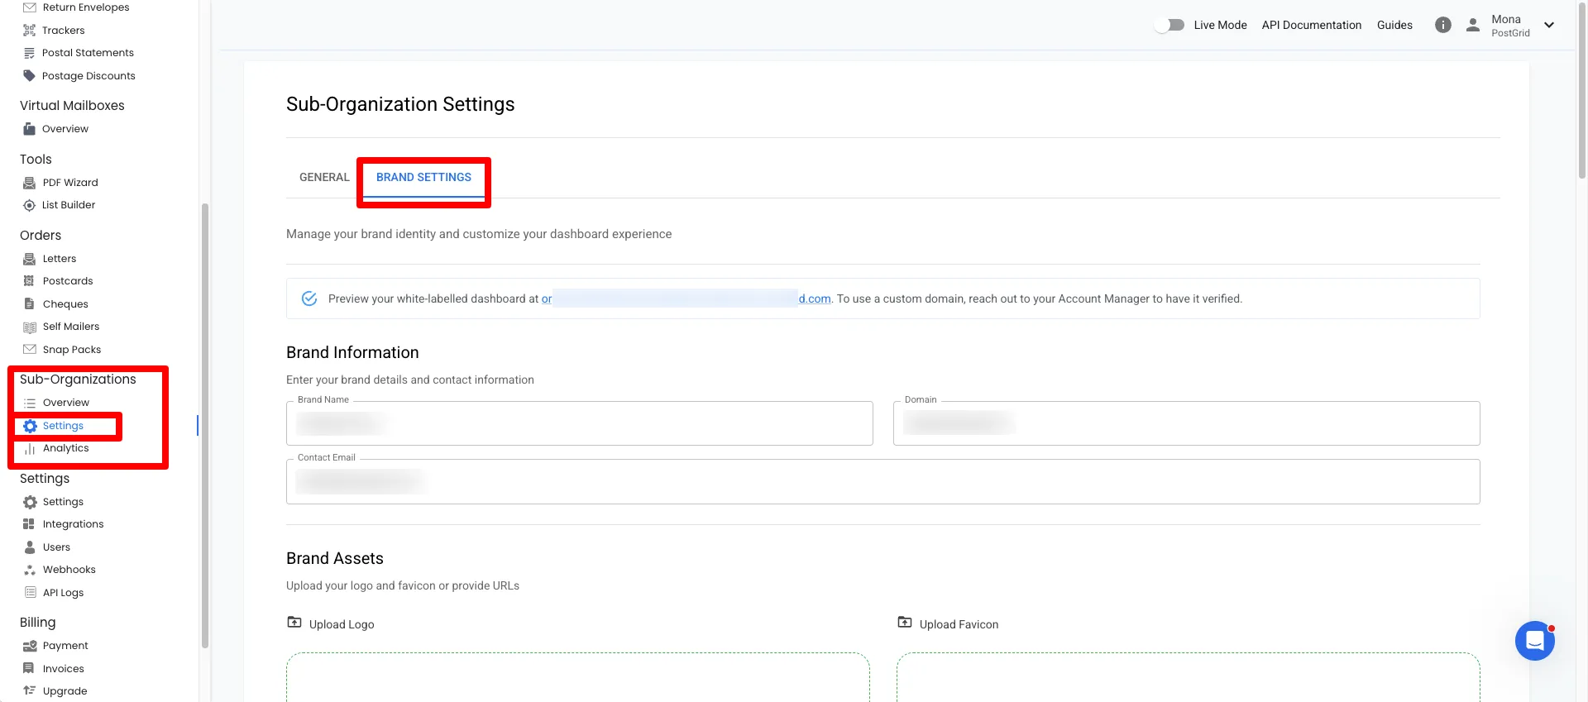Launch the PDF Wizard tool icon
Image resolution: width=1588 pixels, height=702 pixels.
[x=30, y=183]
